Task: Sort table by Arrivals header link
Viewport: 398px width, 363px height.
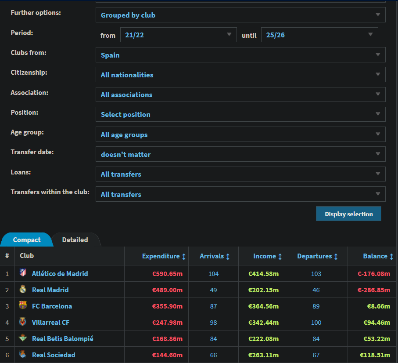Action: [x=212, y=256]
